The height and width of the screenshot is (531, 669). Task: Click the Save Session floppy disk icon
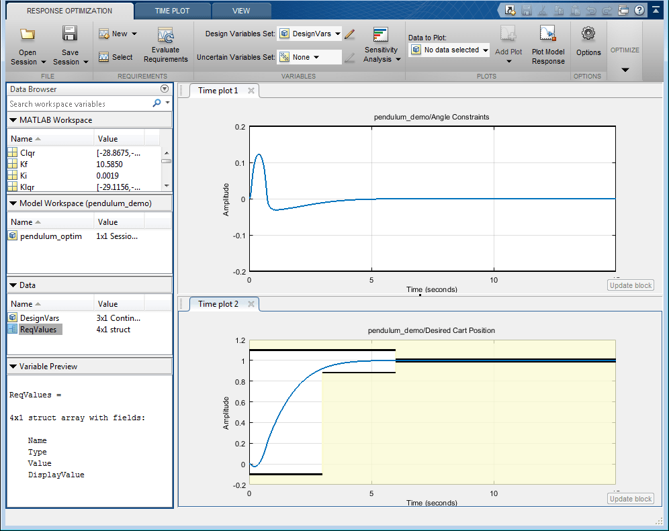point(70,35)
